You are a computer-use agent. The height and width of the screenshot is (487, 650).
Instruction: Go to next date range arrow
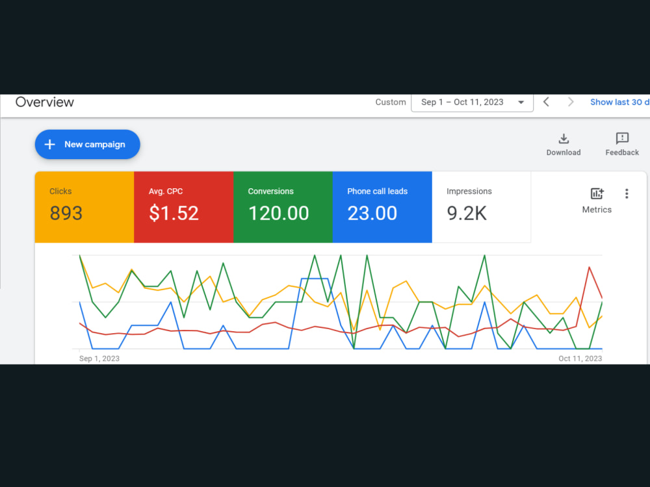[571, 102]
